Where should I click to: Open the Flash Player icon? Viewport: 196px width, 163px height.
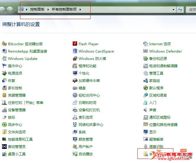[x=75, y=44]
